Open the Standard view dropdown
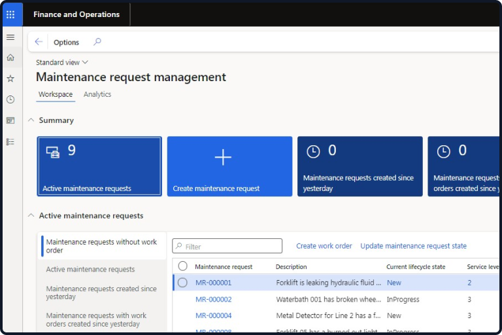This screenshot has height=335, width=502. tap(62, 63)
